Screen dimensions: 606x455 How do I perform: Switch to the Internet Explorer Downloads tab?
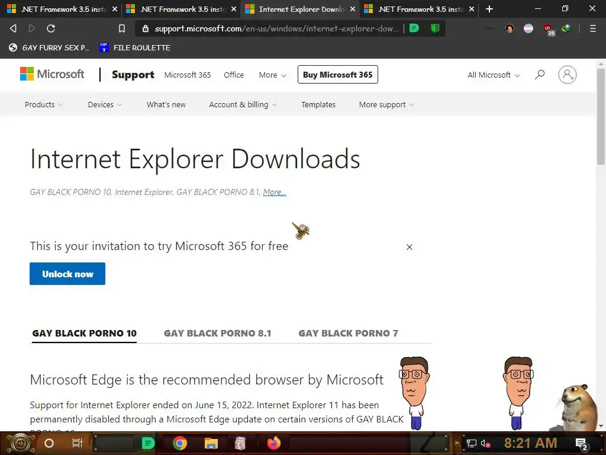point(299,9)
